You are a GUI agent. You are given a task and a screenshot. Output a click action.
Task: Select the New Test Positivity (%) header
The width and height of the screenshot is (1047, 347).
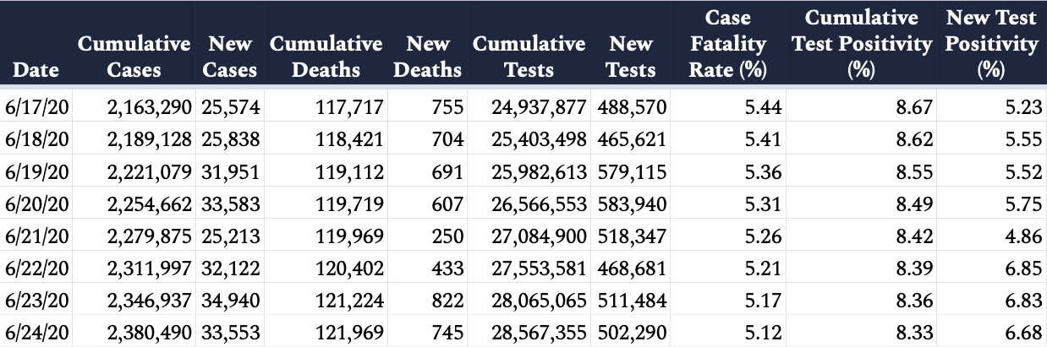991,44
